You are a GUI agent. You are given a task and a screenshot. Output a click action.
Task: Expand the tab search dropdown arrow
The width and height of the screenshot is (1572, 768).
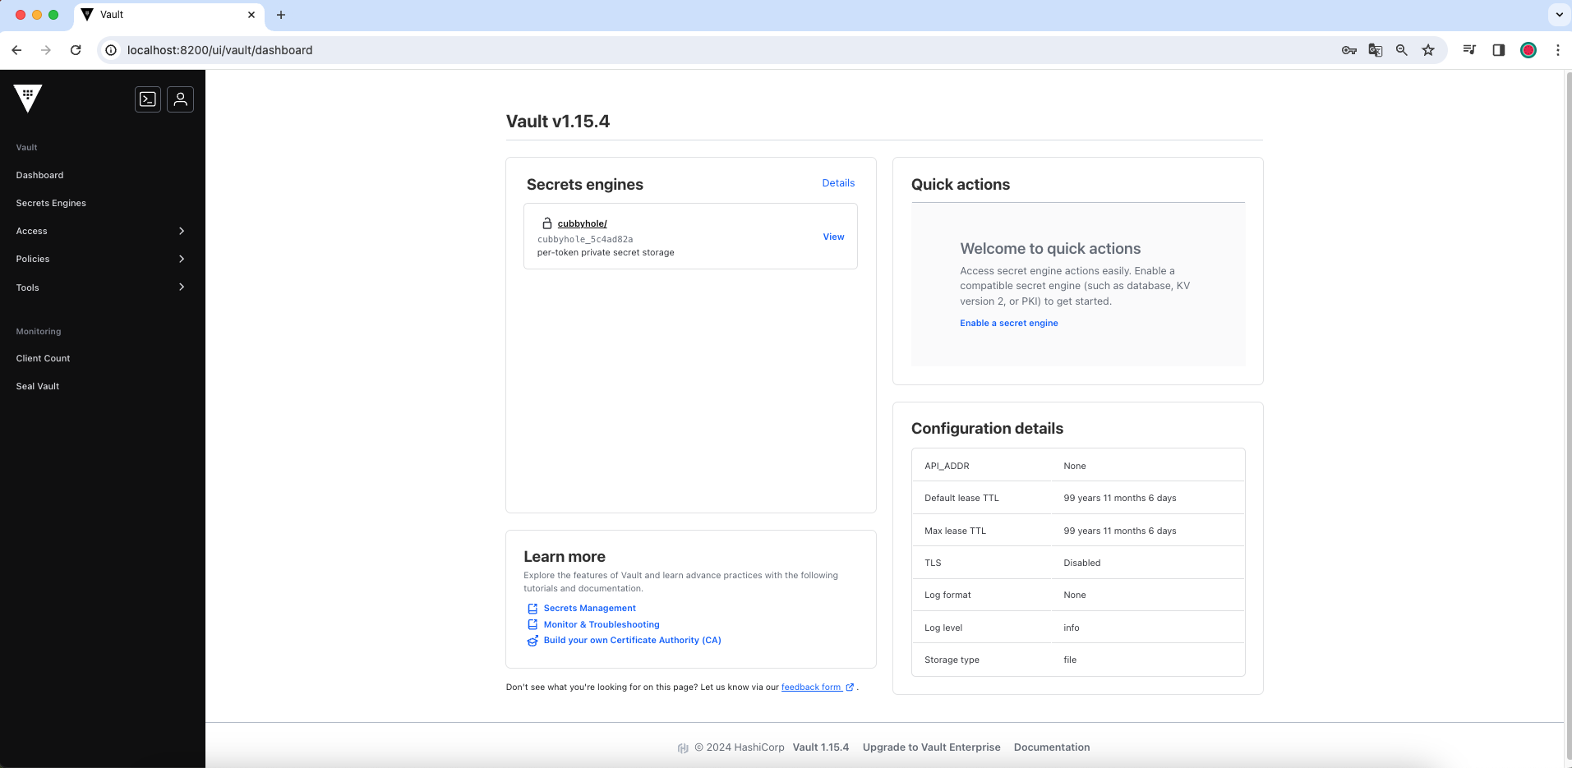coord(1559,15)
